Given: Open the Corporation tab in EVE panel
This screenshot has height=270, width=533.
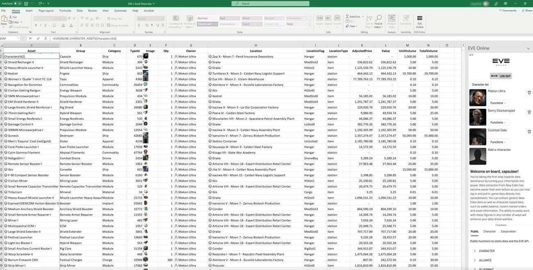Looking at the screenshot, I should [508, 231].
